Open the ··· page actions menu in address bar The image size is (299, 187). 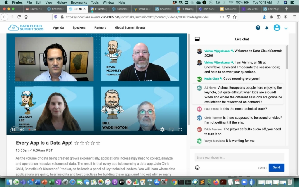222,17
